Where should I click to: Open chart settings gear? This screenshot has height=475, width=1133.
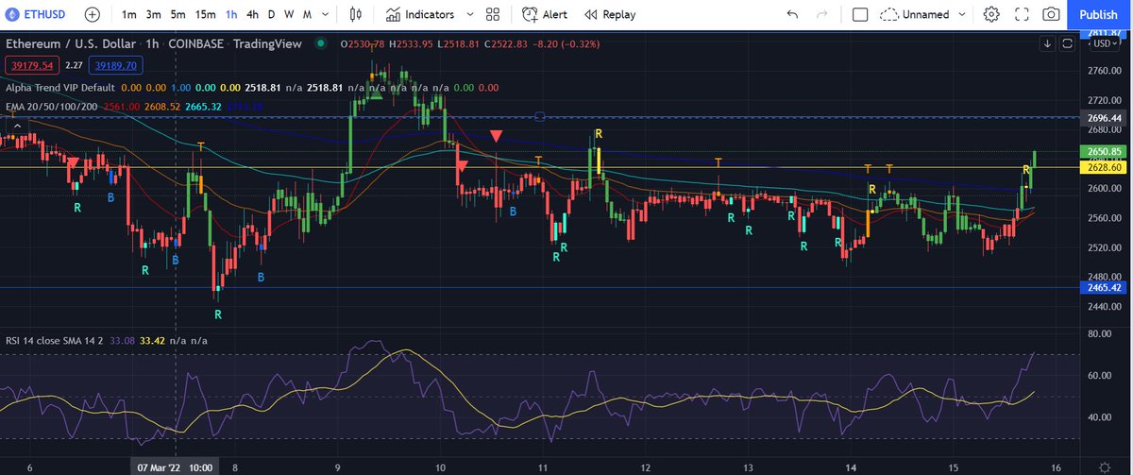990,14
